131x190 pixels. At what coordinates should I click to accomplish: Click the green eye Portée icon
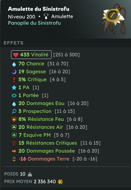[x=14, y=96]
